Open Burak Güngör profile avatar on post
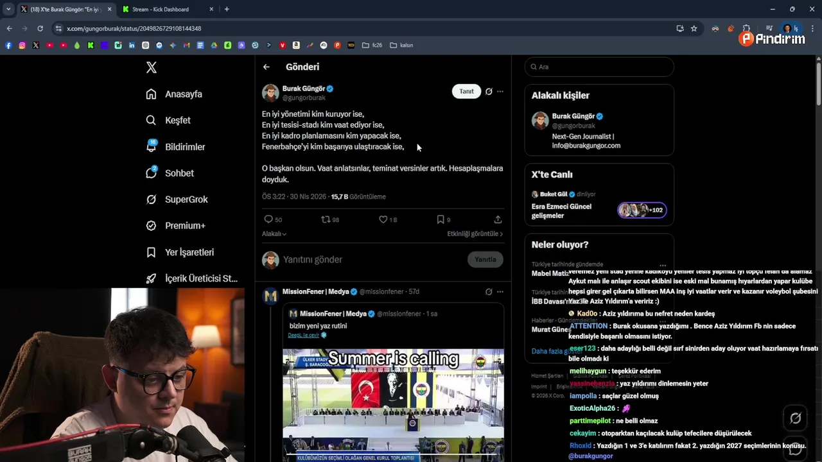822x462 pixels. tap(270, 93)
